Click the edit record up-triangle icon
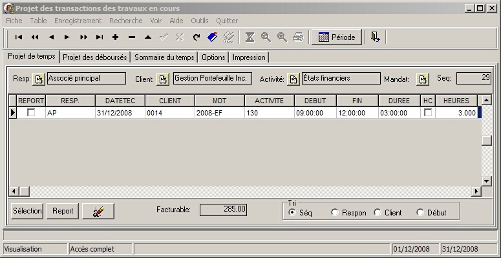The width and height of the screenshot is (501, 258). [147, 37]
